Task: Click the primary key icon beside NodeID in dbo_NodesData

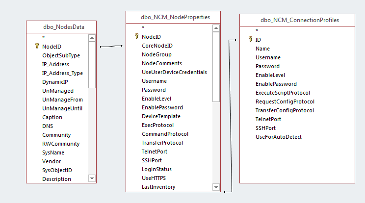Action: (x=37, y=46)
